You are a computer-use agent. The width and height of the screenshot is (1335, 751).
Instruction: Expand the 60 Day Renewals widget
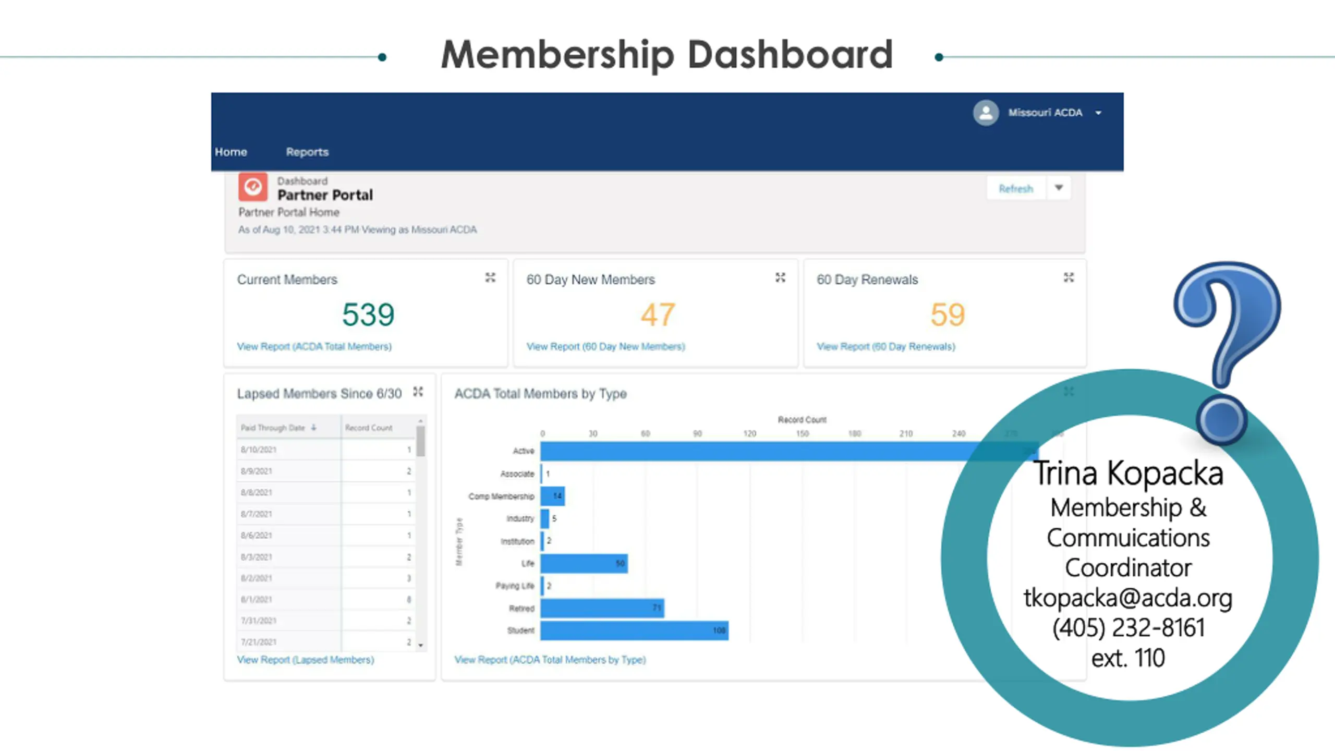click(1069, 277)
